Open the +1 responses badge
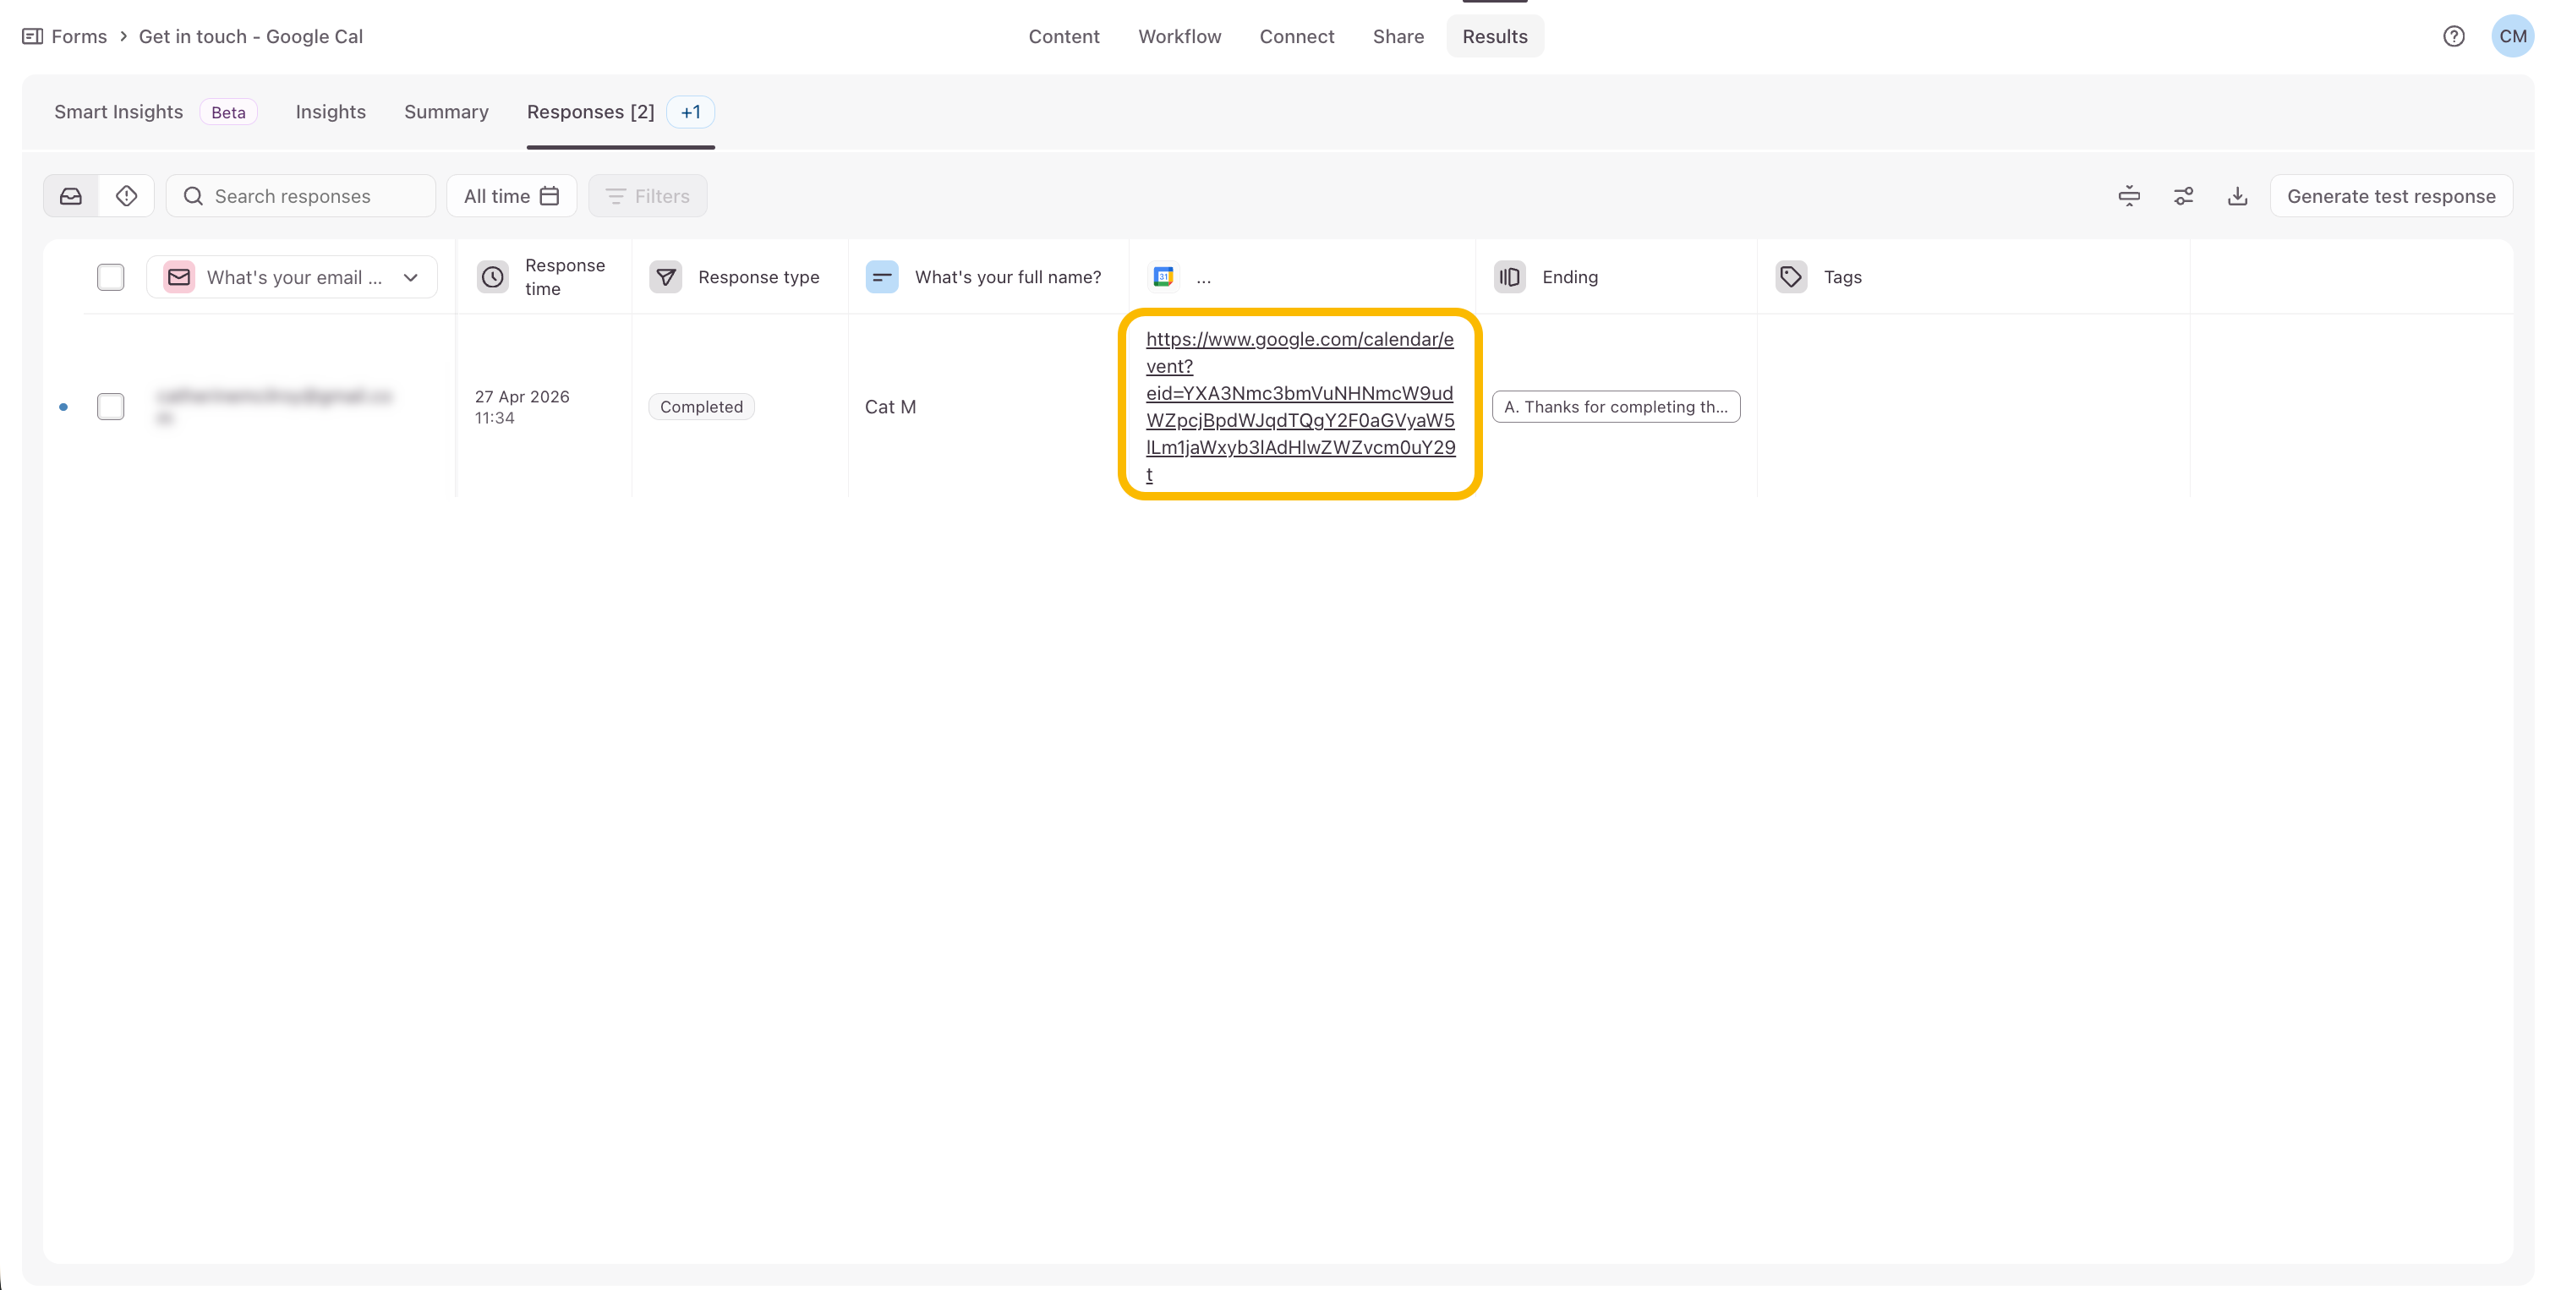2550x1290 pixels. pos(690,112)
